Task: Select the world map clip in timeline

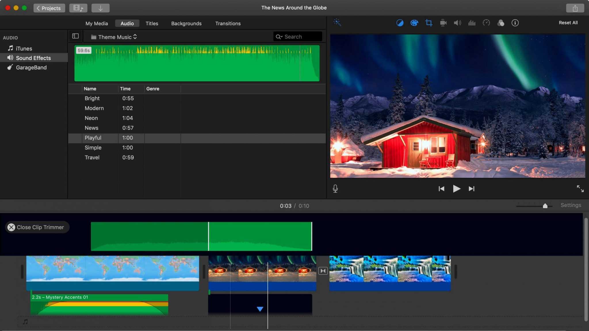Action: pos(112,273)
